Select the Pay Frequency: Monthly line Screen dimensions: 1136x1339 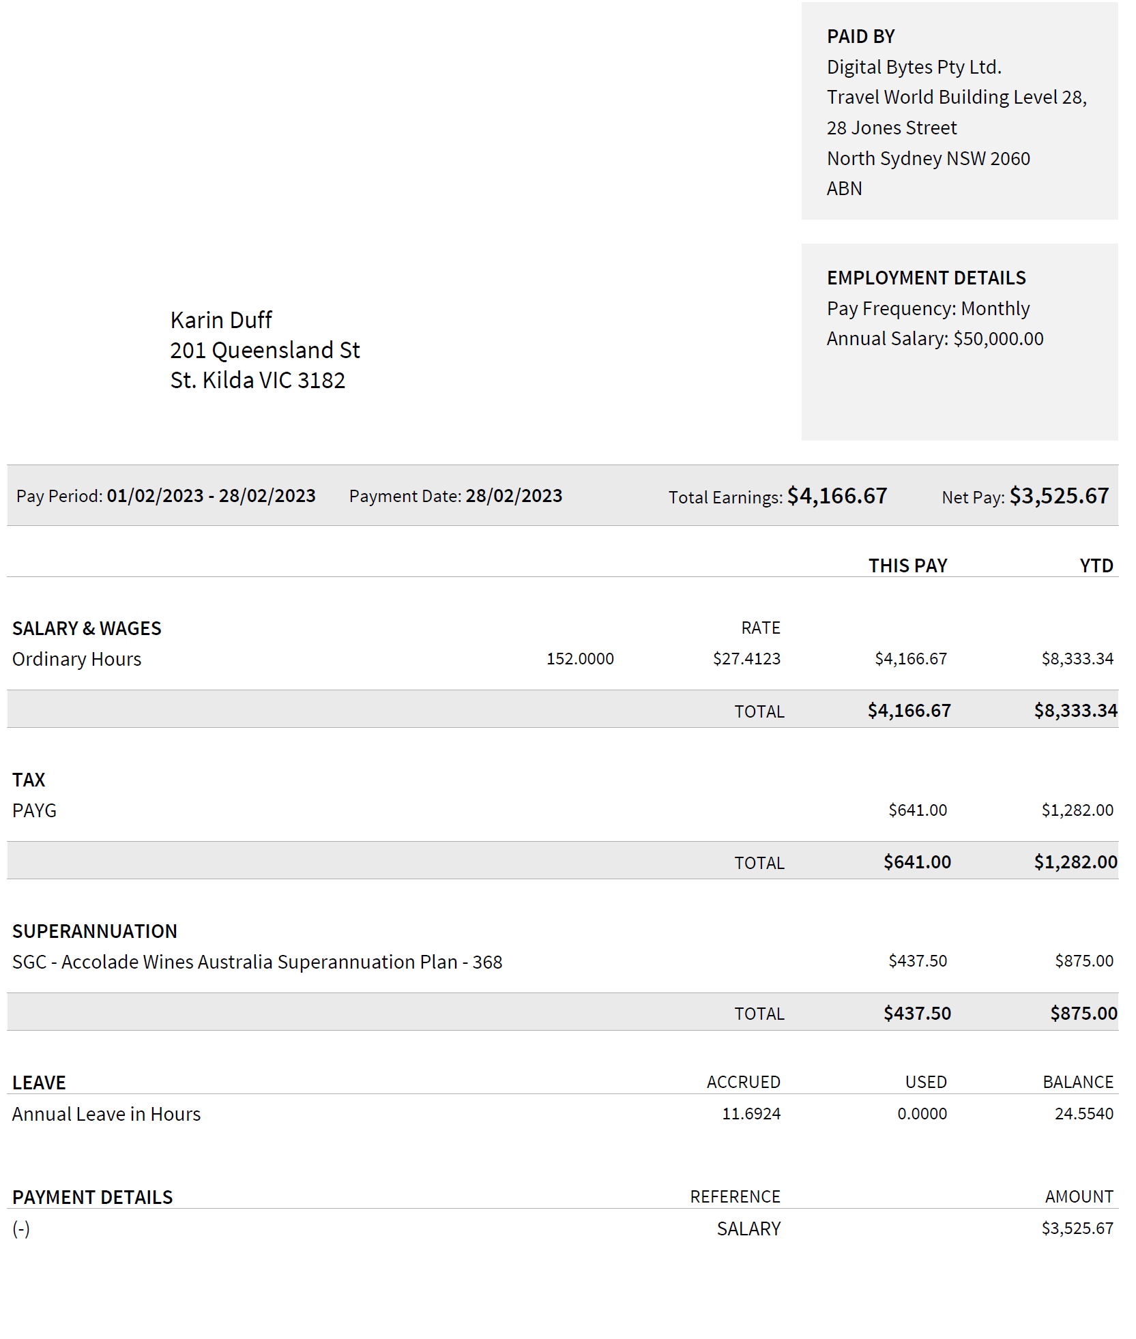(928, 309)
